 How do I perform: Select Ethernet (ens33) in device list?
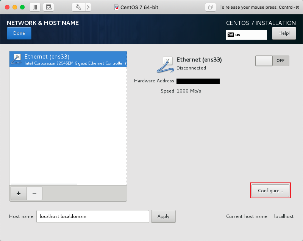click(x=68, y=59)
